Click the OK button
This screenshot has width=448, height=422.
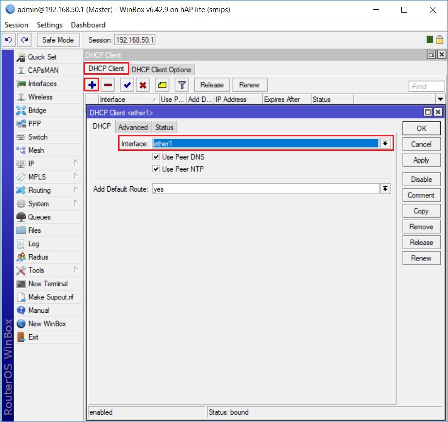click(x=421, y=129)
